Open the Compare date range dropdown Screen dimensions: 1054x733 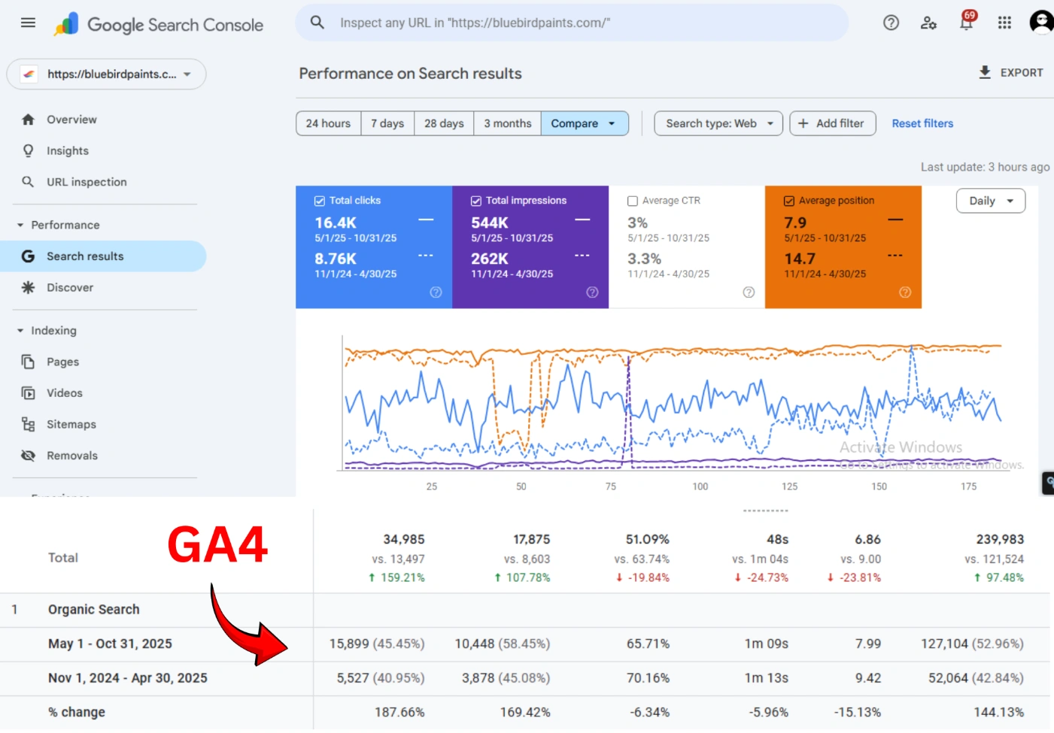coord(585,123)
